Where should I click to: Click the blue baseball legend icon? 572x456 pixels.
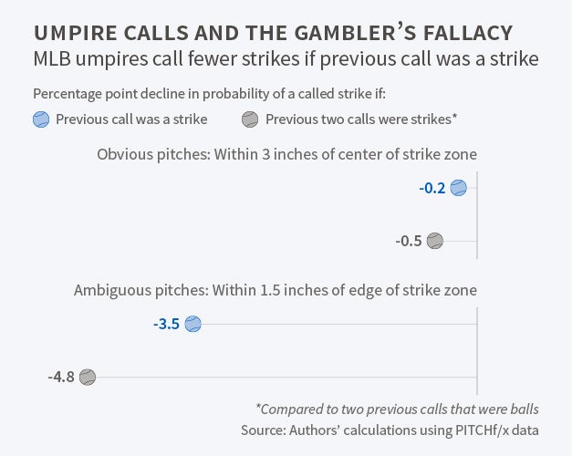41,119
